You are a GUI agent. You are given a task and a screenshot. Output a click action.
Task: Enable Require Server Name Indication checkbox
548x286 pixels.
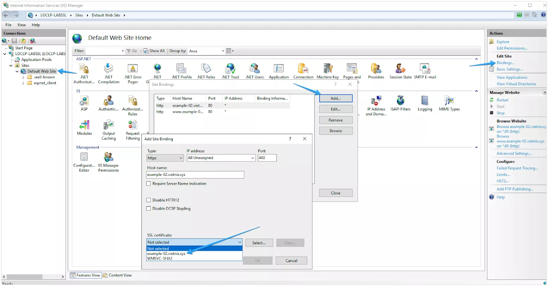pyautogui.click(x=149, y=184)
